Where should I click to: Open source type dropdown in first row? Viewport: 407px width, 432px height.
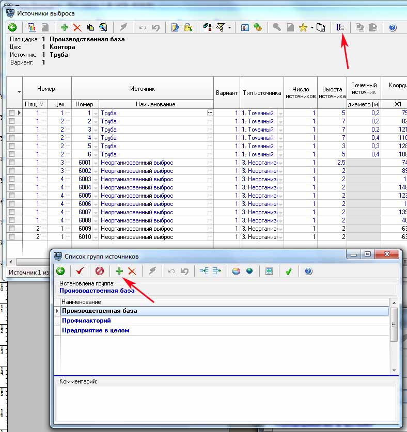coord(280,113)
